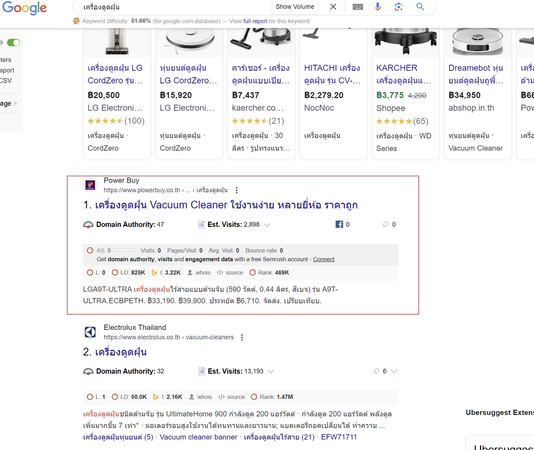Open Google Lens image search icon
534x450 pixels.
(398, 7)
